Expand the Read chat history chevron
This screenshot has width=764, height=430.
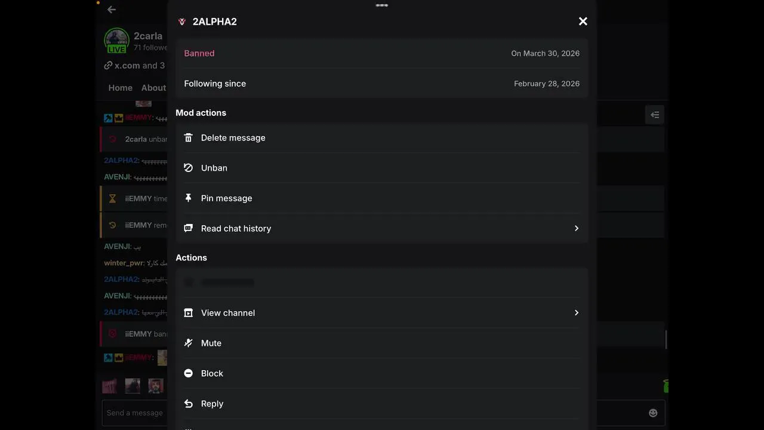[576, 228]
